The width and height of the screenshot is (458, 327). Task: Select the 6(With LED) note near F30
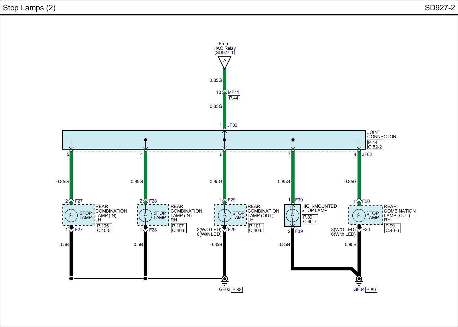tap(343, 234)
